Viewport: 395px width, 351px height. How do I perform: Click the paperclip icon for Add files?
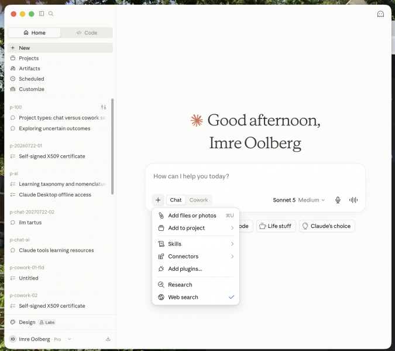pyautogui.click(x=161, y=216)
